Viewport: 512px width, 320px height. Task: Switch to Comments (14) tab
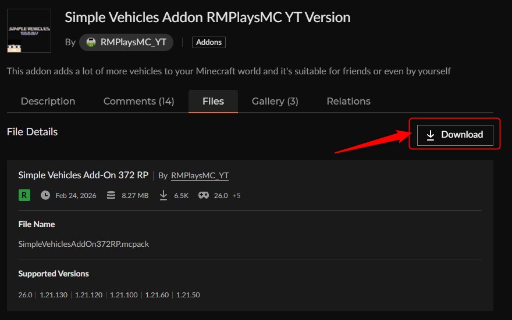click(x=139, y=102)
